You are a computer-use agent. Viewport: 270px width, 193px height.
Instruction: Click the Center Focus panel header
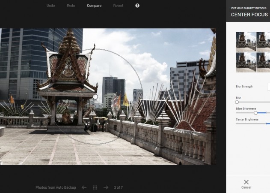[249, 15]
